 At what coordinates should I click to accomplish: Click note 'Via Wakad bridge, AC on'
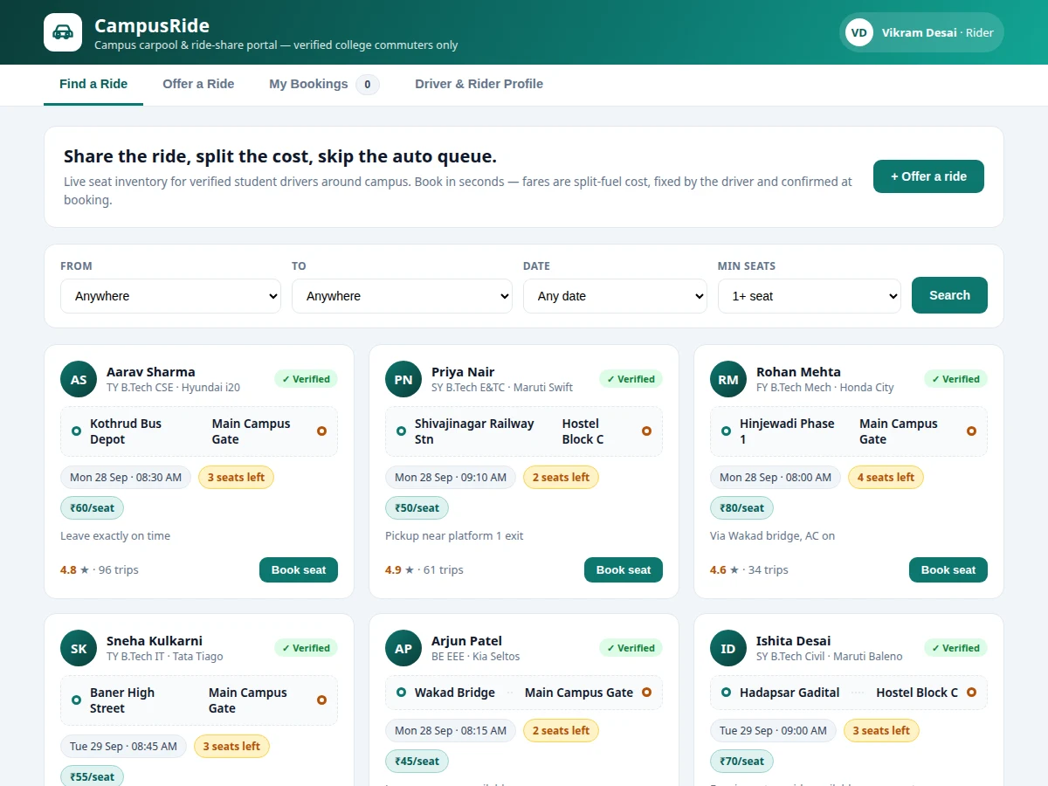coord(772,536)
